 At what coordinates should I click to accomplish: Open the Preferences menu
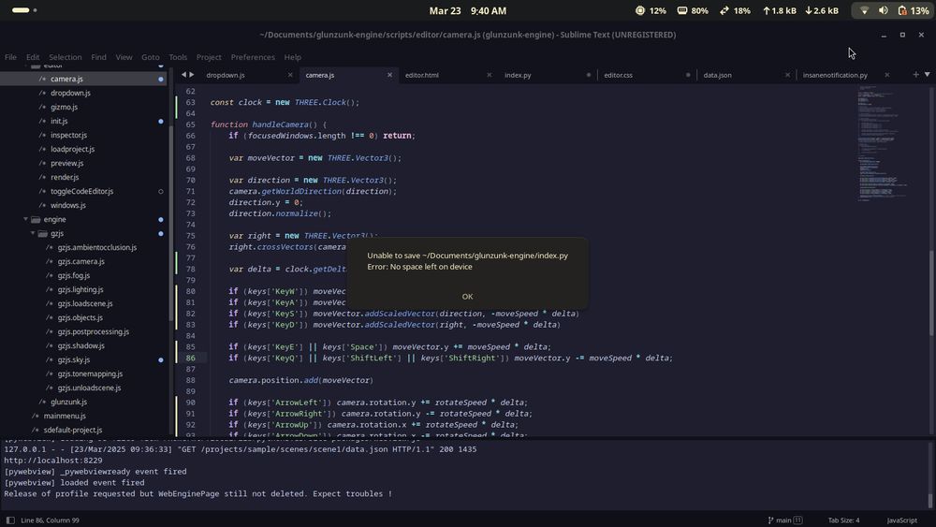pyautogui.click(x=253, y=57)
